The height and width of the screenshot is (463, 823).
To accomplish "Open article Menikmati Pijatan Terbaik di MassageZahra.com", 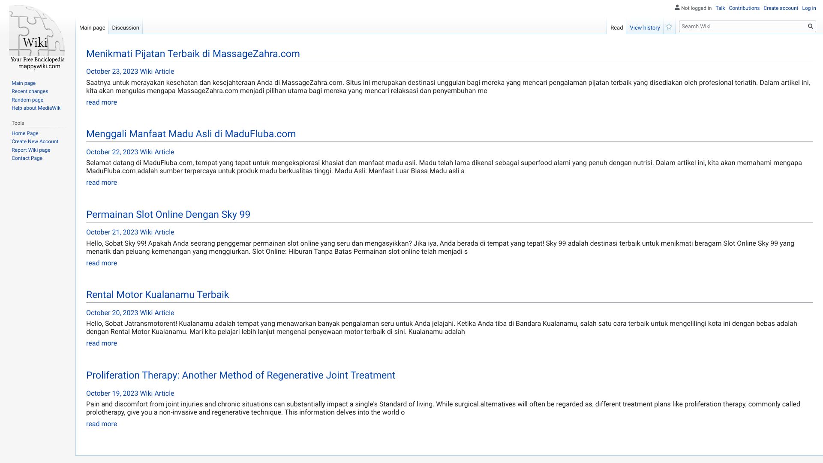I will pos(193,54).
